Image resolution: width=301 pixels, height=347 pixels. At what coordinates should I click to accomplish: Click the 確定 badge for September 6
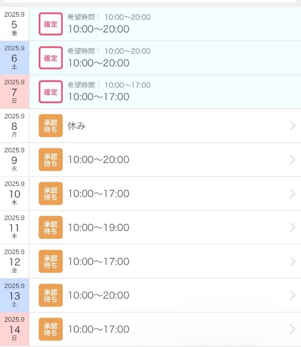[x=51, y=58]
